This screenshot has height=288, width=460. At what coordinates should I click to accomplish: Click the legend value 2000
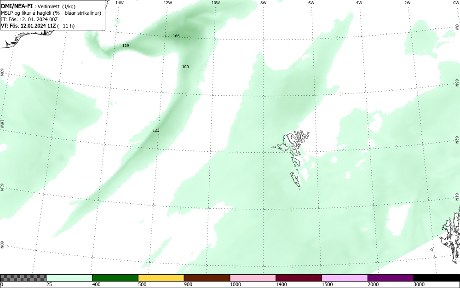[373, 284]
